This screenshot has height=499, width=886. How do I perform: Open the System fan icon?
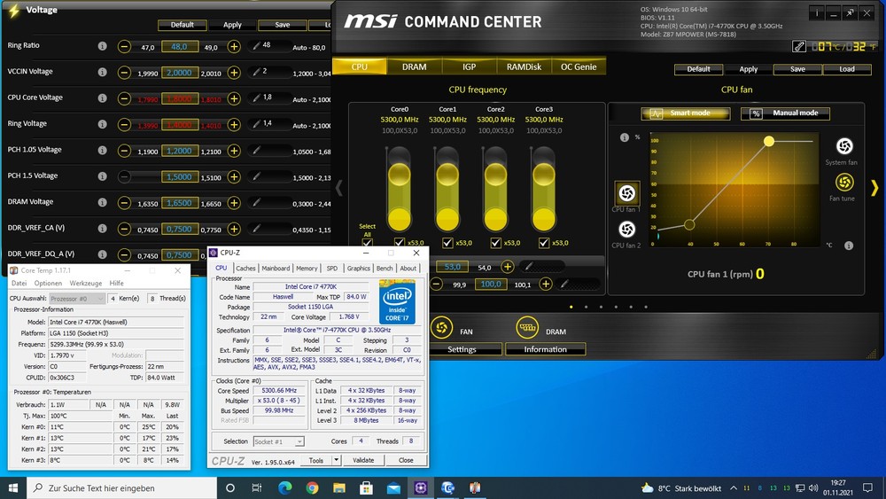[844, 146]
